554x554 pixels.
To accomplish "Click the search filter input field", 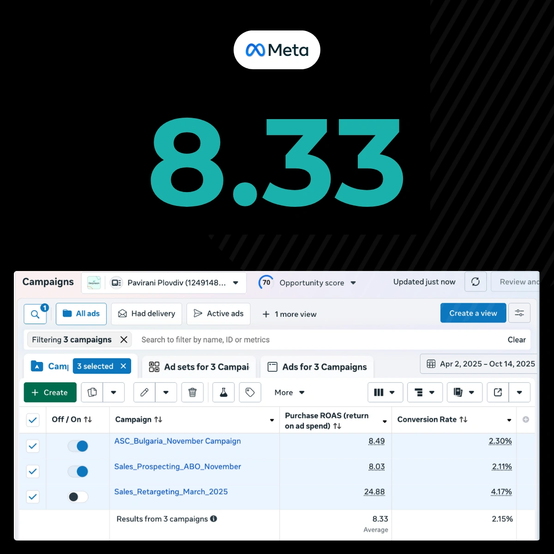I will [319, 340].
